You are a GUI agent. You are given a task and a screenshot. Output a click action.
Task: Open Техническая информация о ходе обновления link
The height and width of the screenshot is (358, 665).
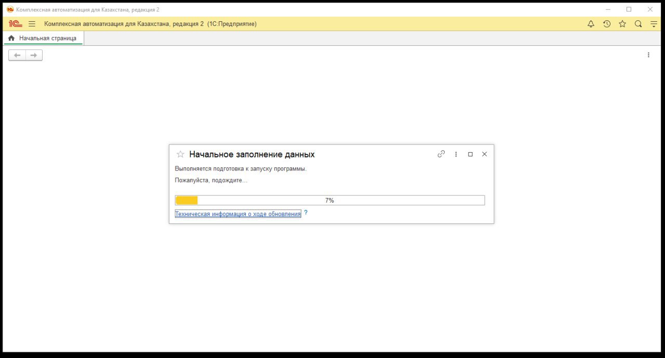click(238, 214)
